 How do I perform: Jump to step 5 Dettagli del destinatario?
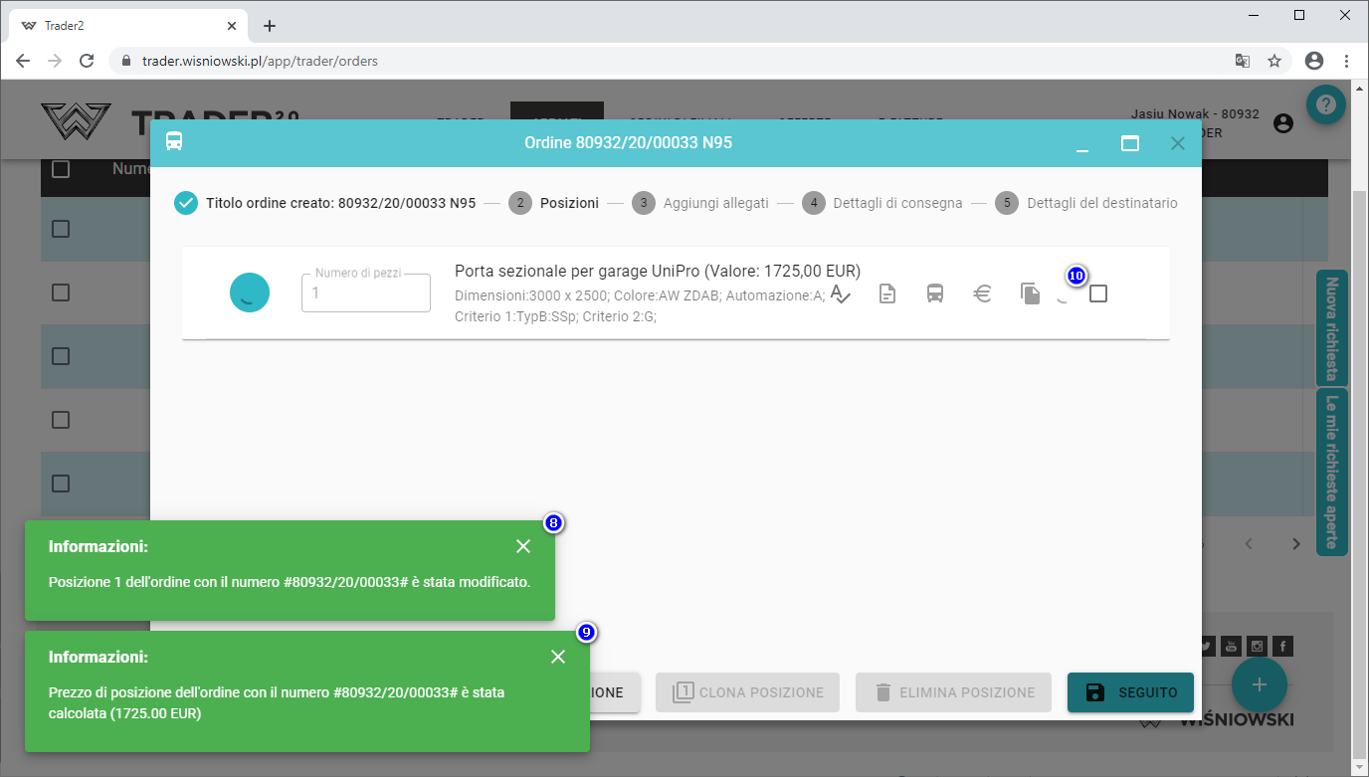[x=1087, y=203]
